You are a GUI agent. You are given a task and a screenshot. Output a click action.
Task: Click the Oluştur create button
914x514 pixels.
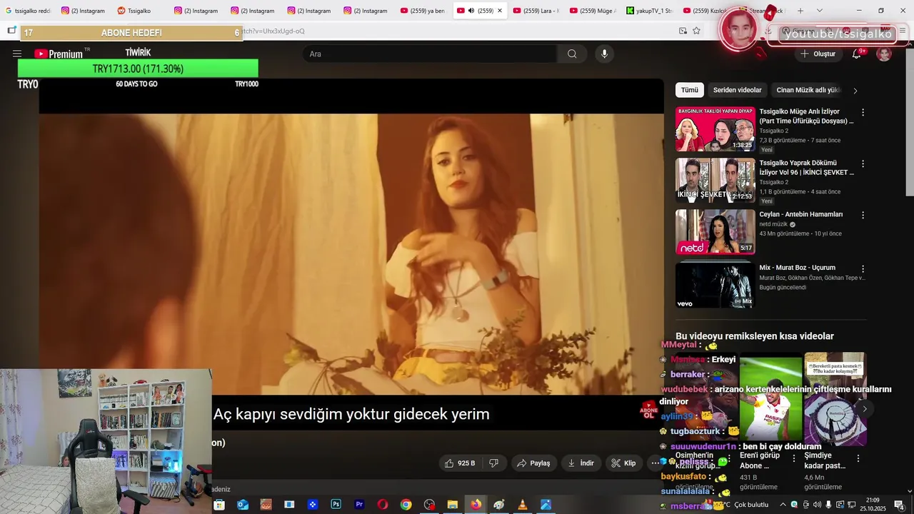pos(818,54)
